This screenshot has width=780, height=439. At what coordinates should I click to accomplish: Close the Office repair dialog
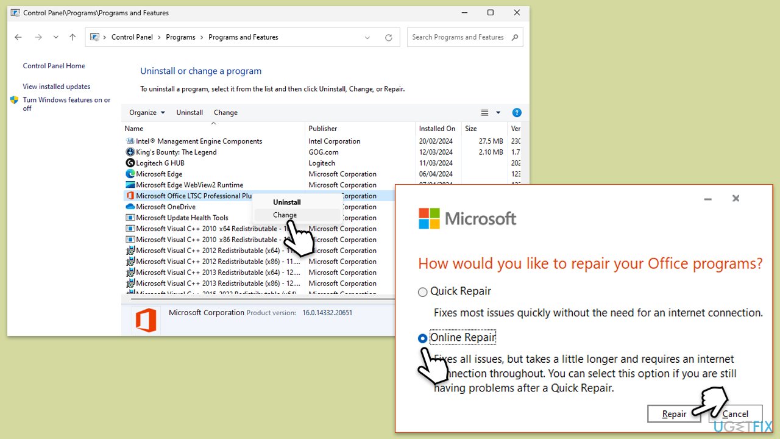(x=736, y=198)
